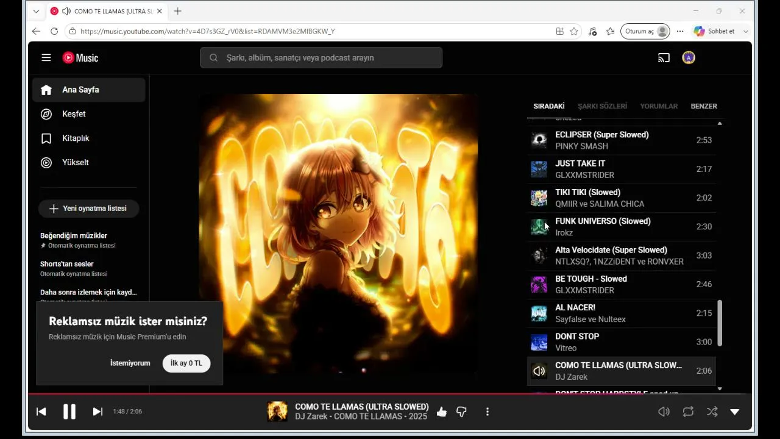The height and width of the screenshot is (439, 780).
Task: Click the queue scroll down arrow
Action: (x=720, y=389)
